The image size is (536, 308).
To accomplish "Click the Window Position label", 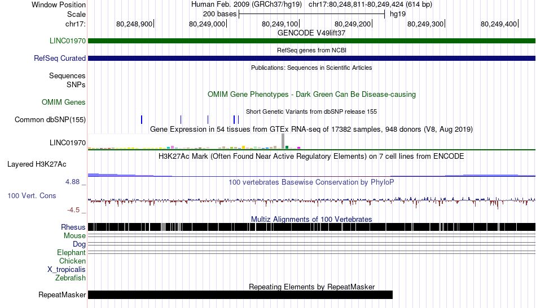I will [59, 5].
